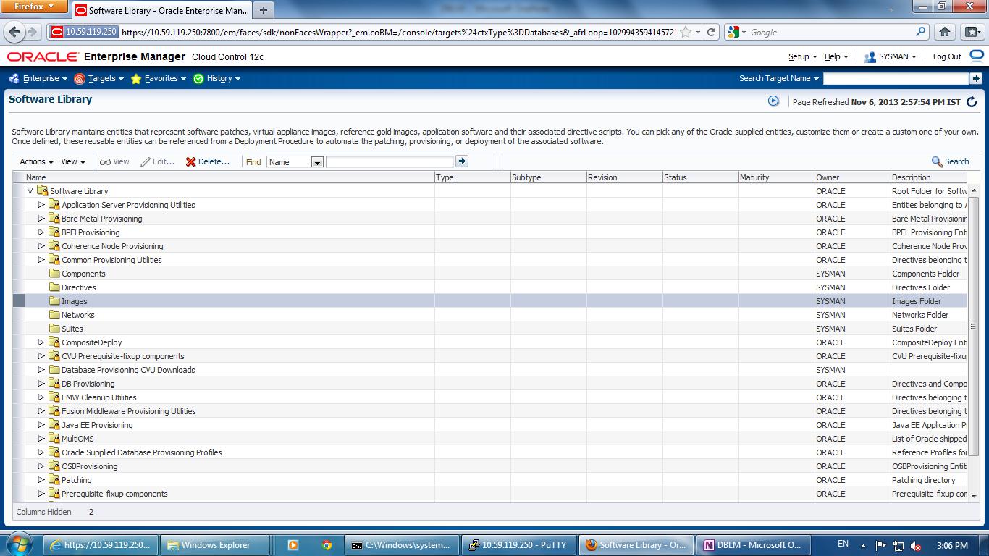Select the Networks folder row

(x=490, y=315)
